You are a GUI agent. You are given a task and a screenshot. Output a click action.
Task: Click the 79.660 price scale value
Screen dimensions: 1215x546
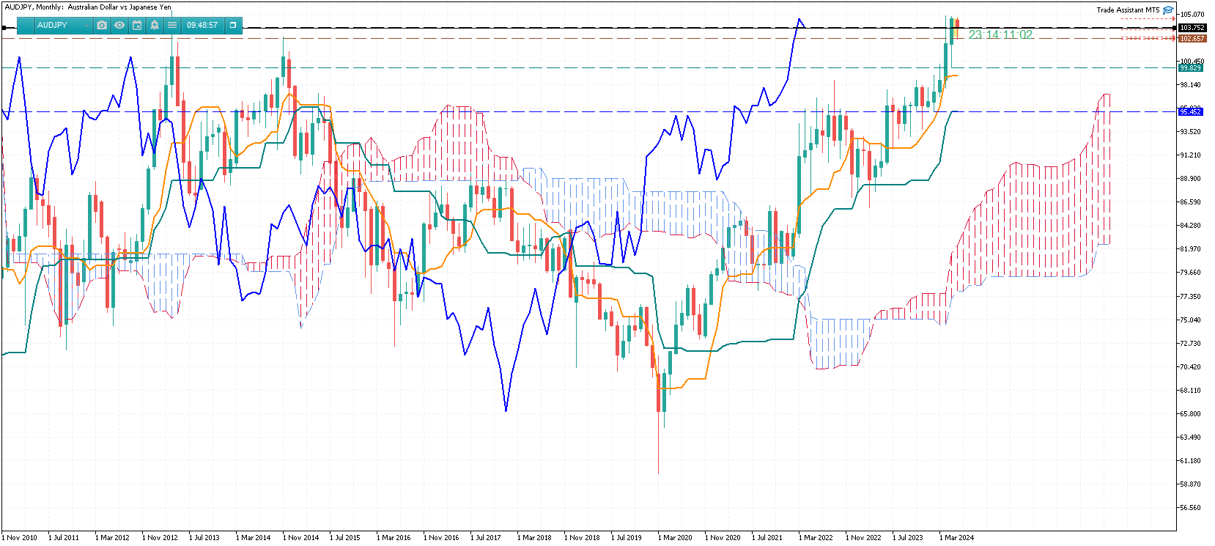pyautogui.click(x=1190, y=272)
